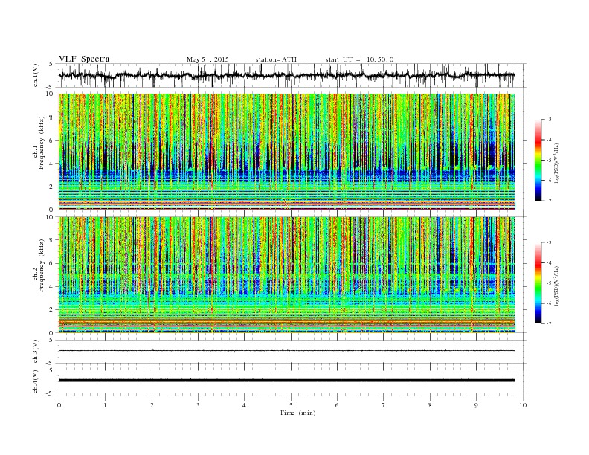The height and width of the screenshot is (455, 589).
Task: Click the ch.2 spectrogram "2" kHz tick label
Action: tap(52, 310)
